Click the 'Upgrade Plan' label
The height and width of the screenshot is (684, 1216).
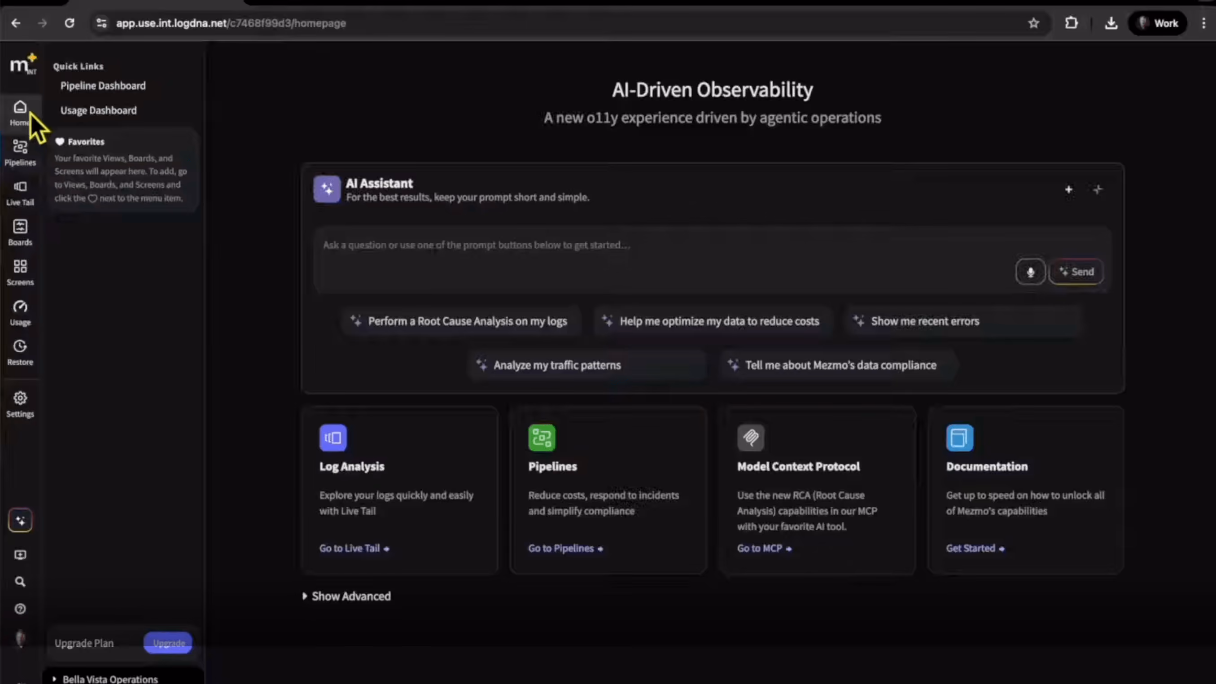84,643
